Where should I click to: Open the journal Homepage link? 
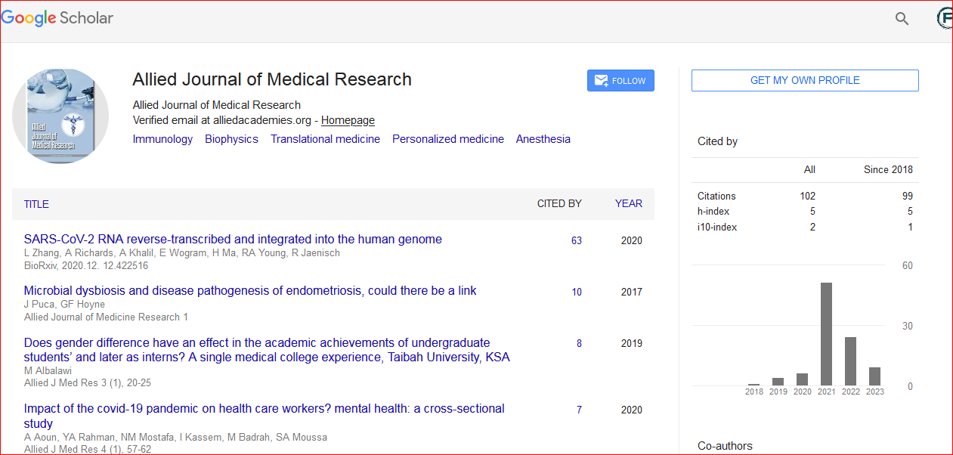pyautogui.click(x=348, y=121)
